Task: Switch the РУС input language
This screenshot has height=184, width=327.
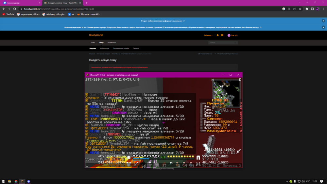Action: 308,181
